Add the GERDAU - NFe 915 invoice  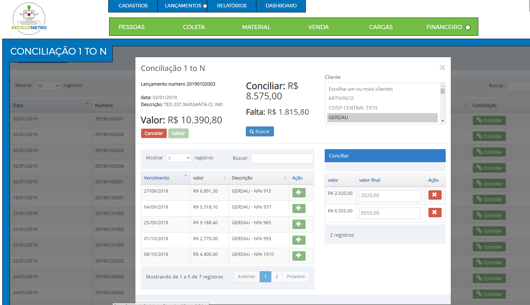tap(299, 193)
